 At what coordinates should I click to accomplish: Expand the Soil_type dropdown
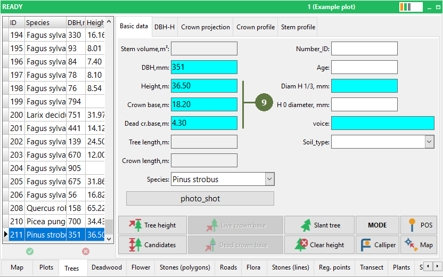[x=429, y=142]
